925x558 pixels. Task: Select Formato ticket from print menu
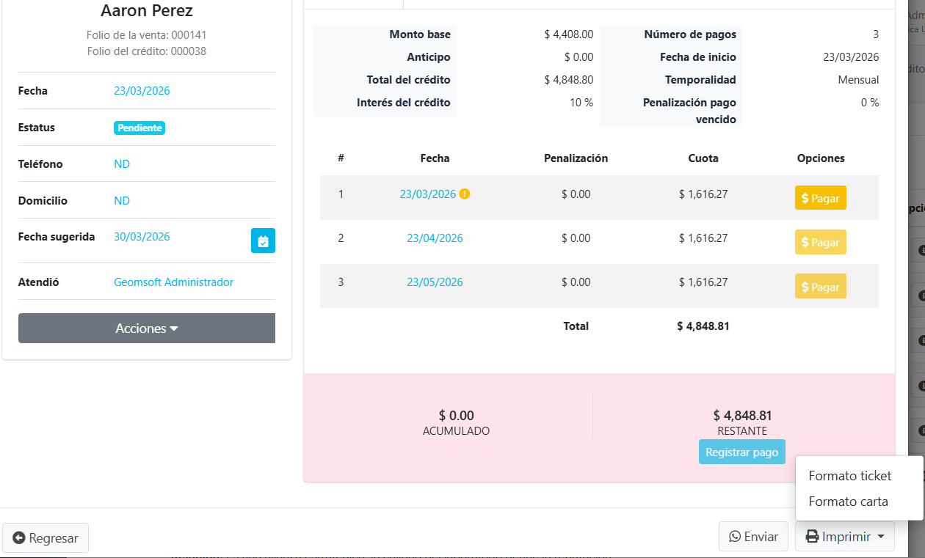[x=849, y=476]
